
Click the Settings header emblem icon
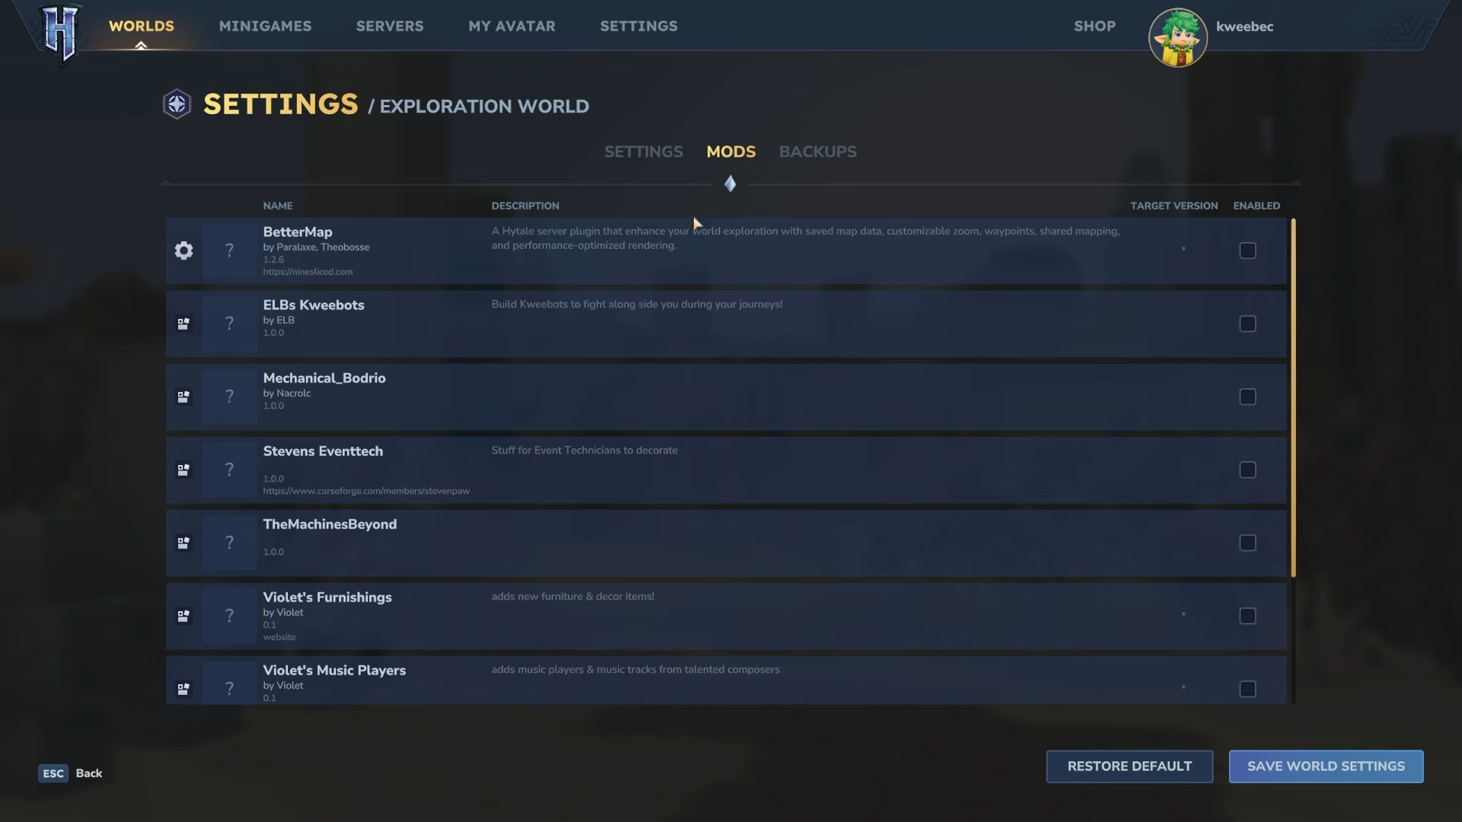coord(177,104)
